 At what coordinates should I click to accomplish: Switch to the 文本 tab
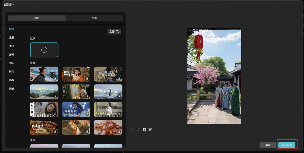tap(94, 18)
